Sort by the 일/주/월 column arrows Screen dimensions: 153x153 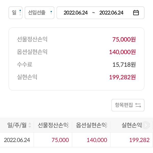[x=30, y=125]
